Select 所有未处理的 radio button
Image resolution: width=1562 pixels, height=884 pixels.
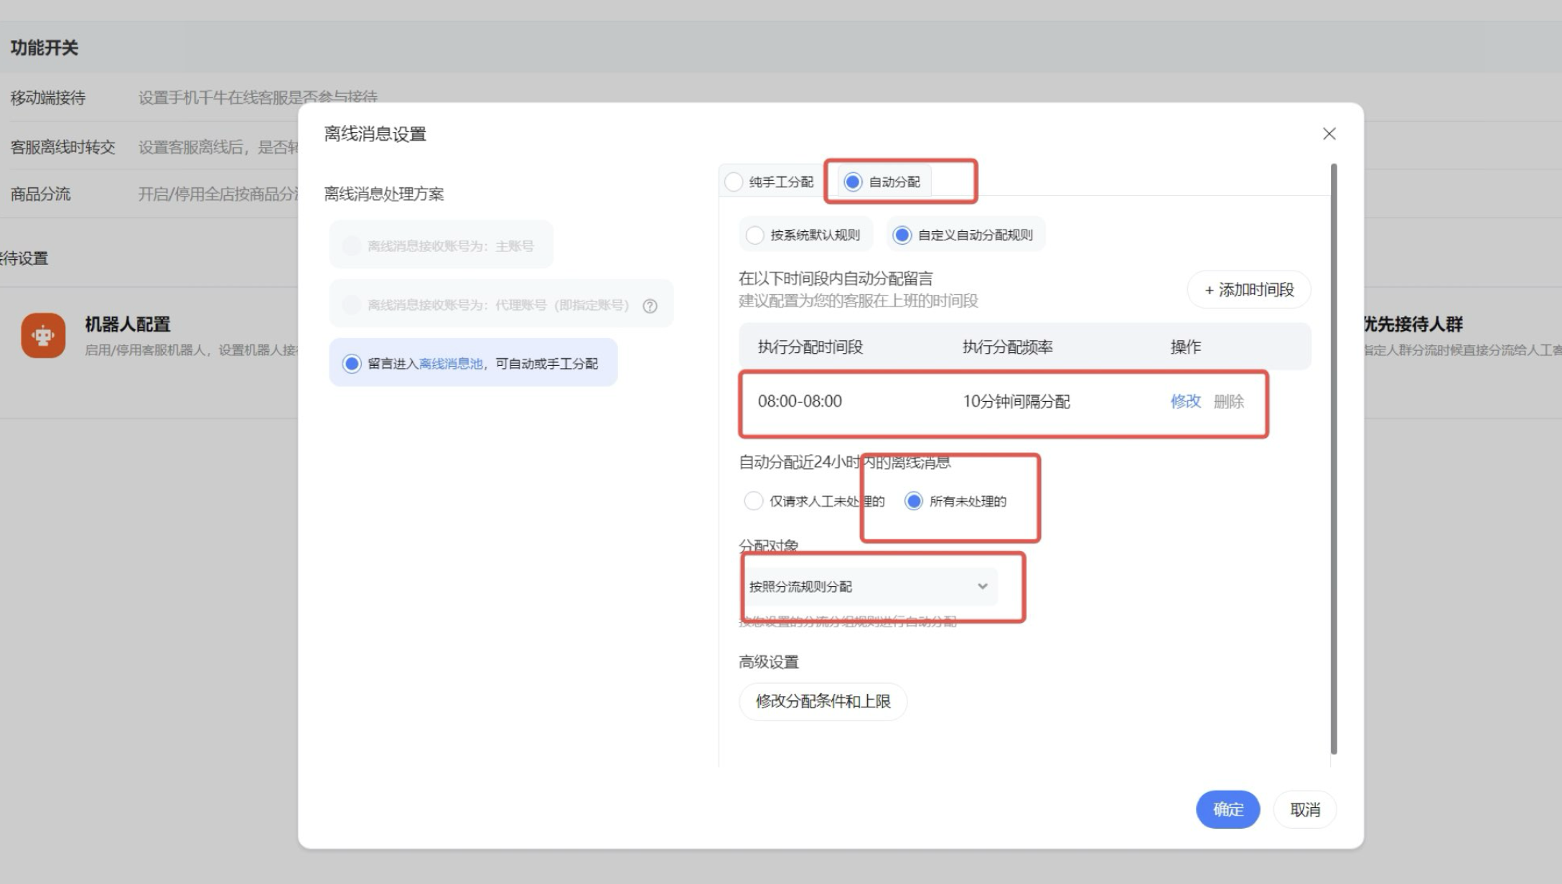coord(913,501)
